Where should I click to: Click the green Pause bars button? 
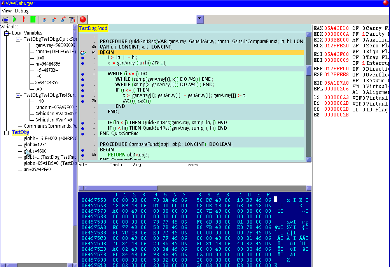pyautogui.click(x=33, y=19)
